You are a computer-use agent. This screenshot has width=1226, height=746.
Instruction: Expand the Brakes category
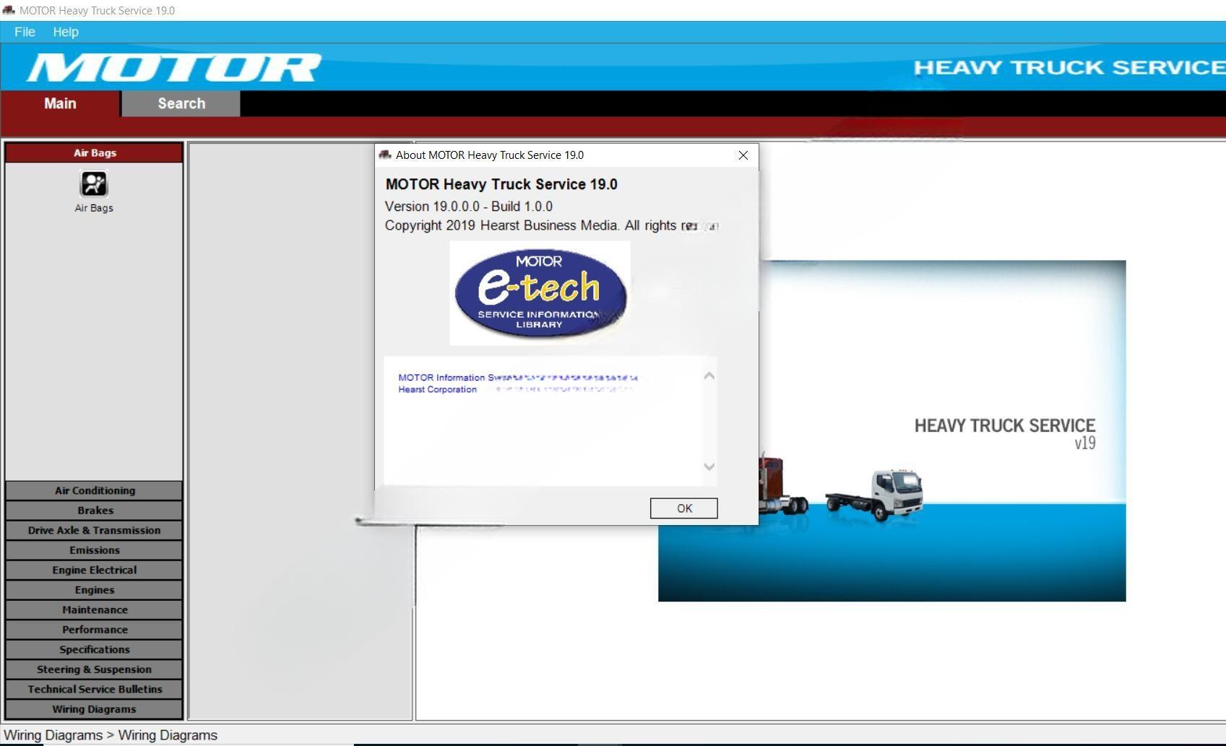(94, 511)
